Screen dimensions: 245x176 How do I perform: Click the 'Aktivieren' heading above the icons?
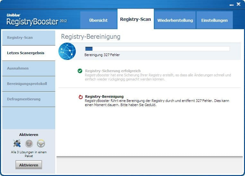tap(29, 135)
